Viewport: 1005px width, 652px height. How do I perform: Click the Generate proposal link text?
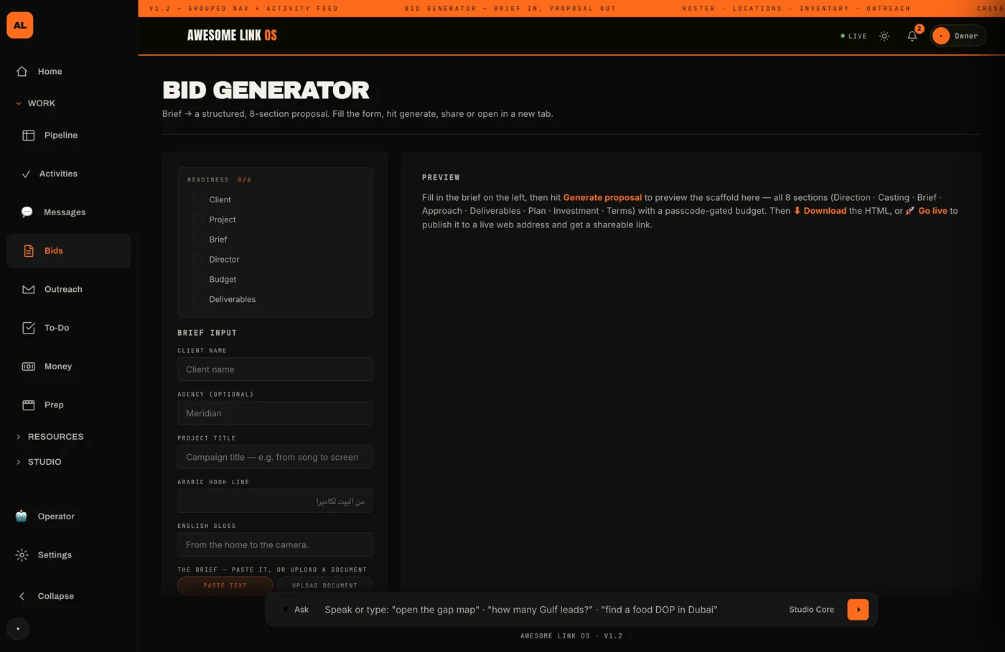(x=602, y=197)
